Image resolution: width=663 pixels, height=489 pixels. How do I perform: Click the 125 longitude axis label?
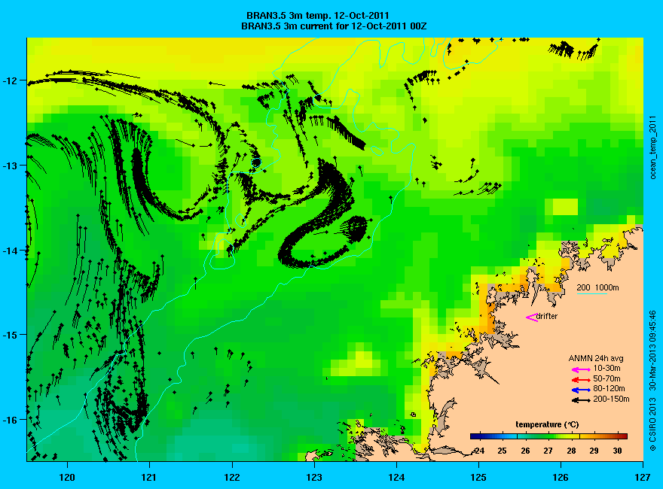[478, 478]
